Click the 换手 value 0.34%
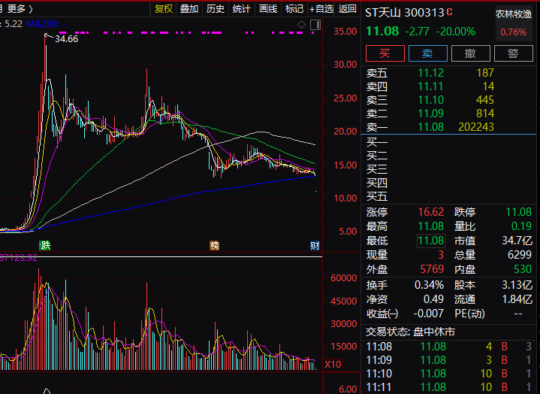Screen dimensions: 540x394 click(429, 285)
